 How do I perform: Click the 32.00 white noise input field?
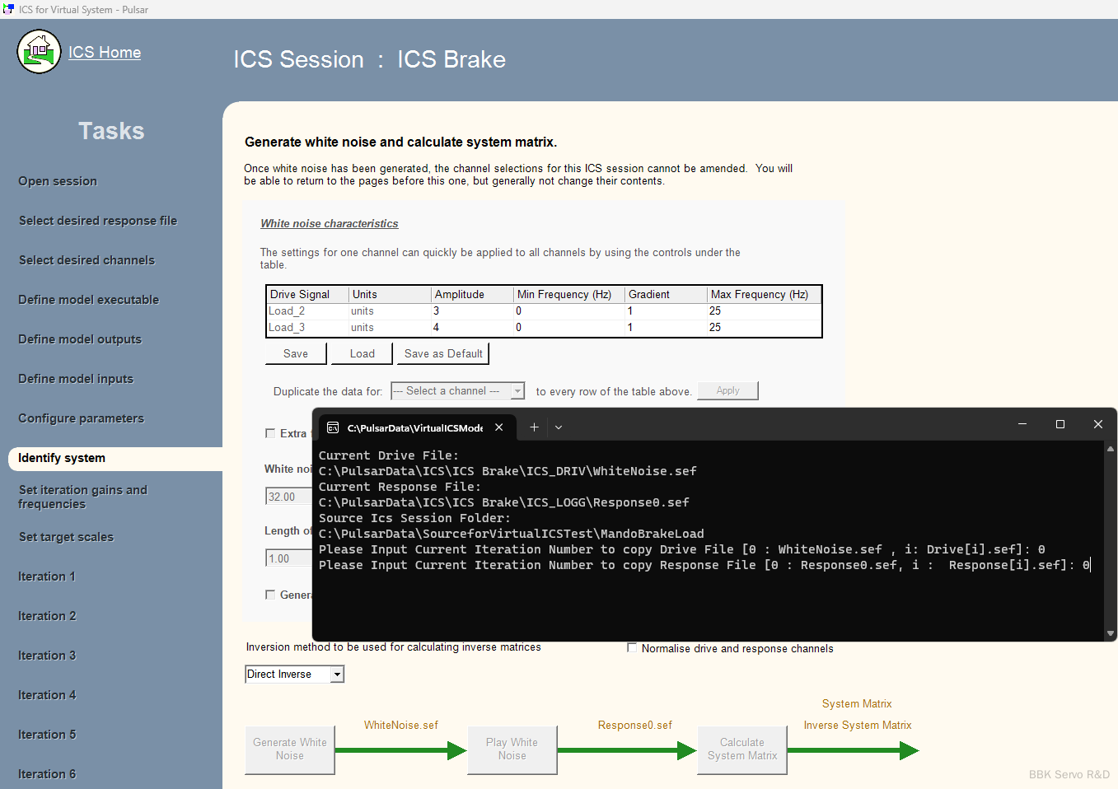click(288, 497)
